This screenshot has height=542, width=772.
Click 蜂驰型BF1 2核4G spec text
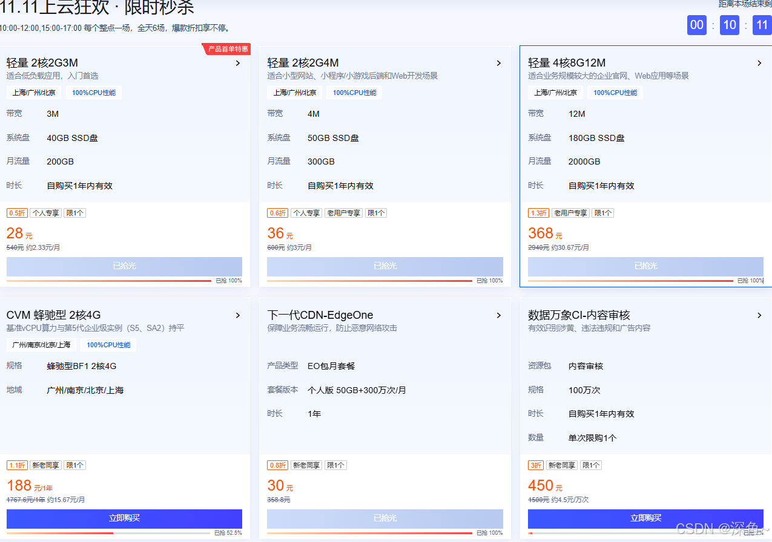pyautogui.click(x=82, y=366)
